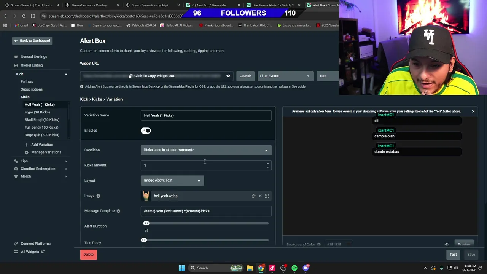Open Manage Variations gear icon
Image resolution: width=487 pixels, height=274 pixels.
[x=26, y=152]
